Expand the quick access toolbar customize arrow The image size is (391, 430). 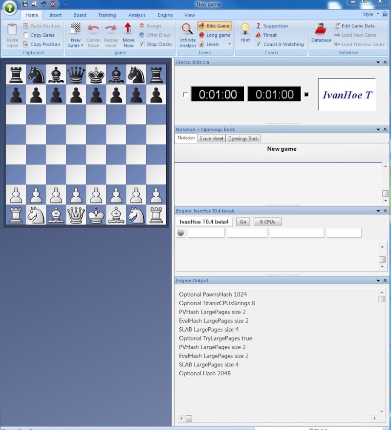[65, 4]
